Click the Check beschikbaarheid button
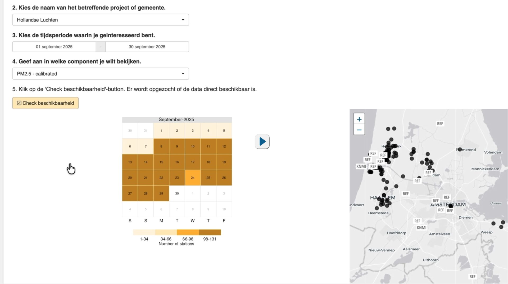Image resolution: width=508 pixels, height=284 pixels. [46, 103]
